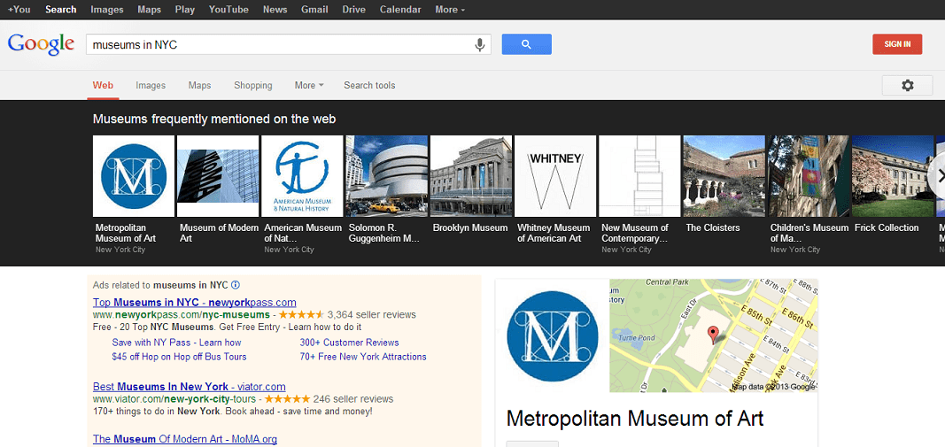Click Whitney Museum of American Art caption
The image size is (945, 447).
coord(554,233)
